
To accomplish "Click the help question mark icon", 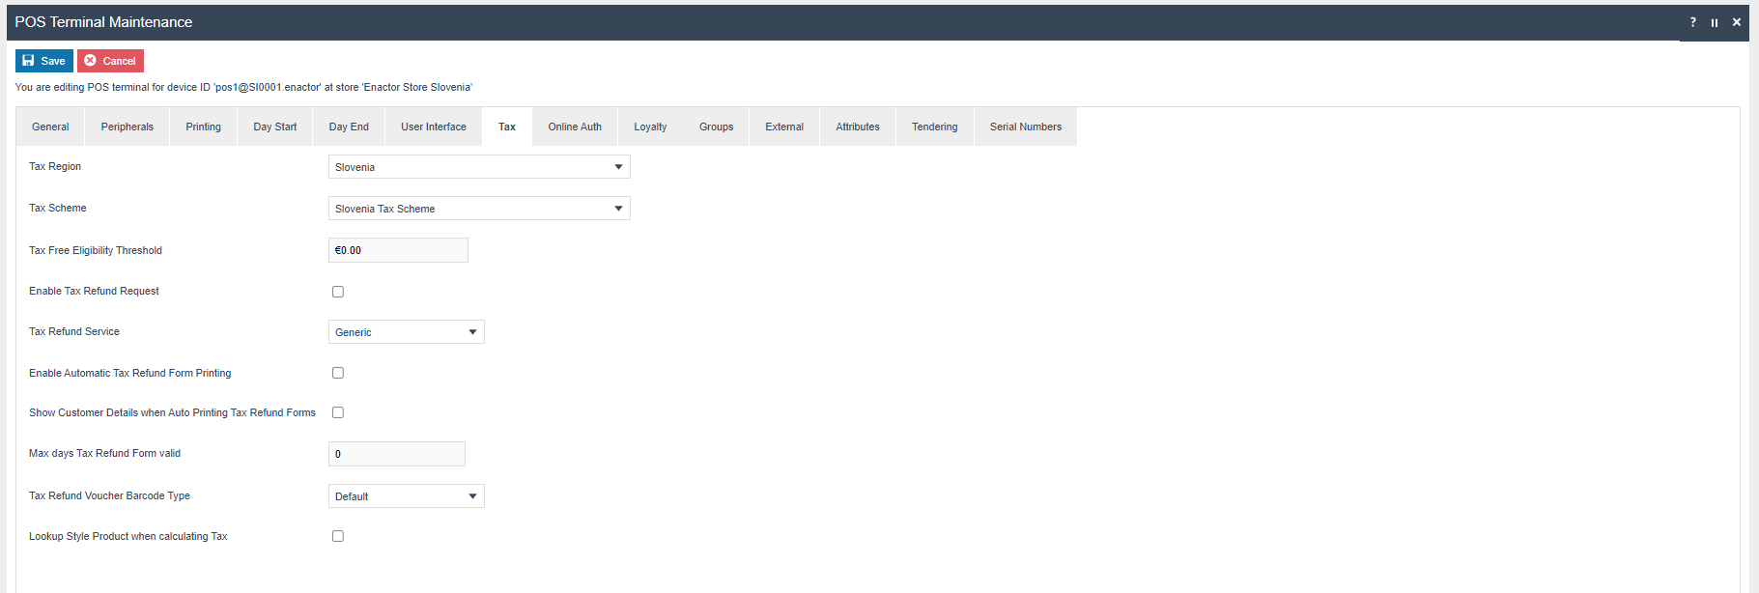I will pyautogui.click(x=1692, y=22).
